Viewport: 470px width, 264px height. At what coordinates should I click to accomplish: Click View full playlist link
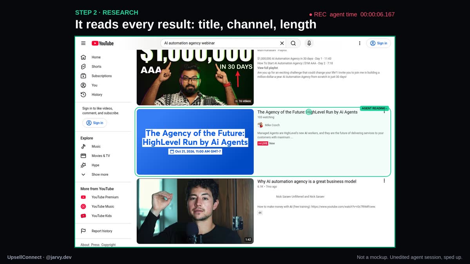point(268,68)
